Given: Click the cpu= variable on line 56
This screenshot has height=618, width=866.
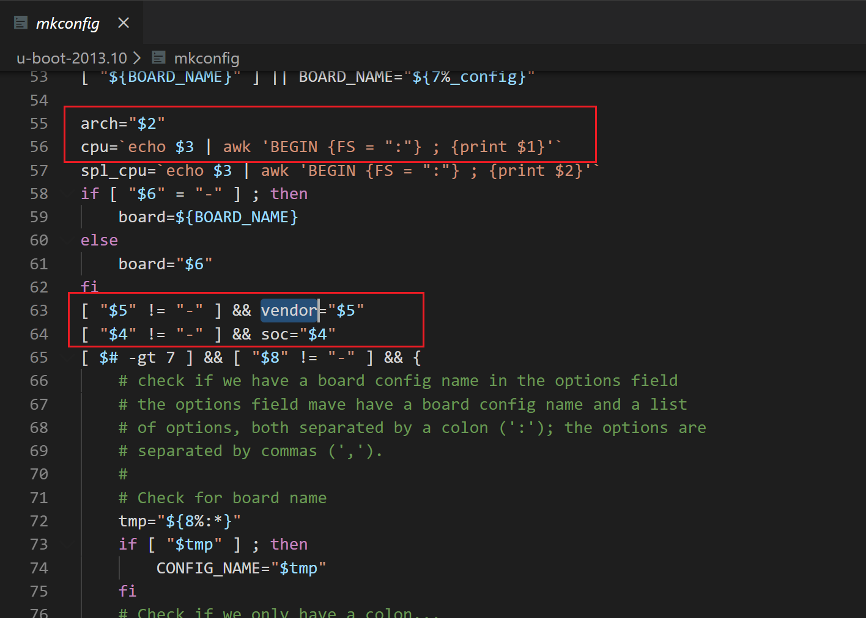Looking at the screenshot, I should [99, 147].
